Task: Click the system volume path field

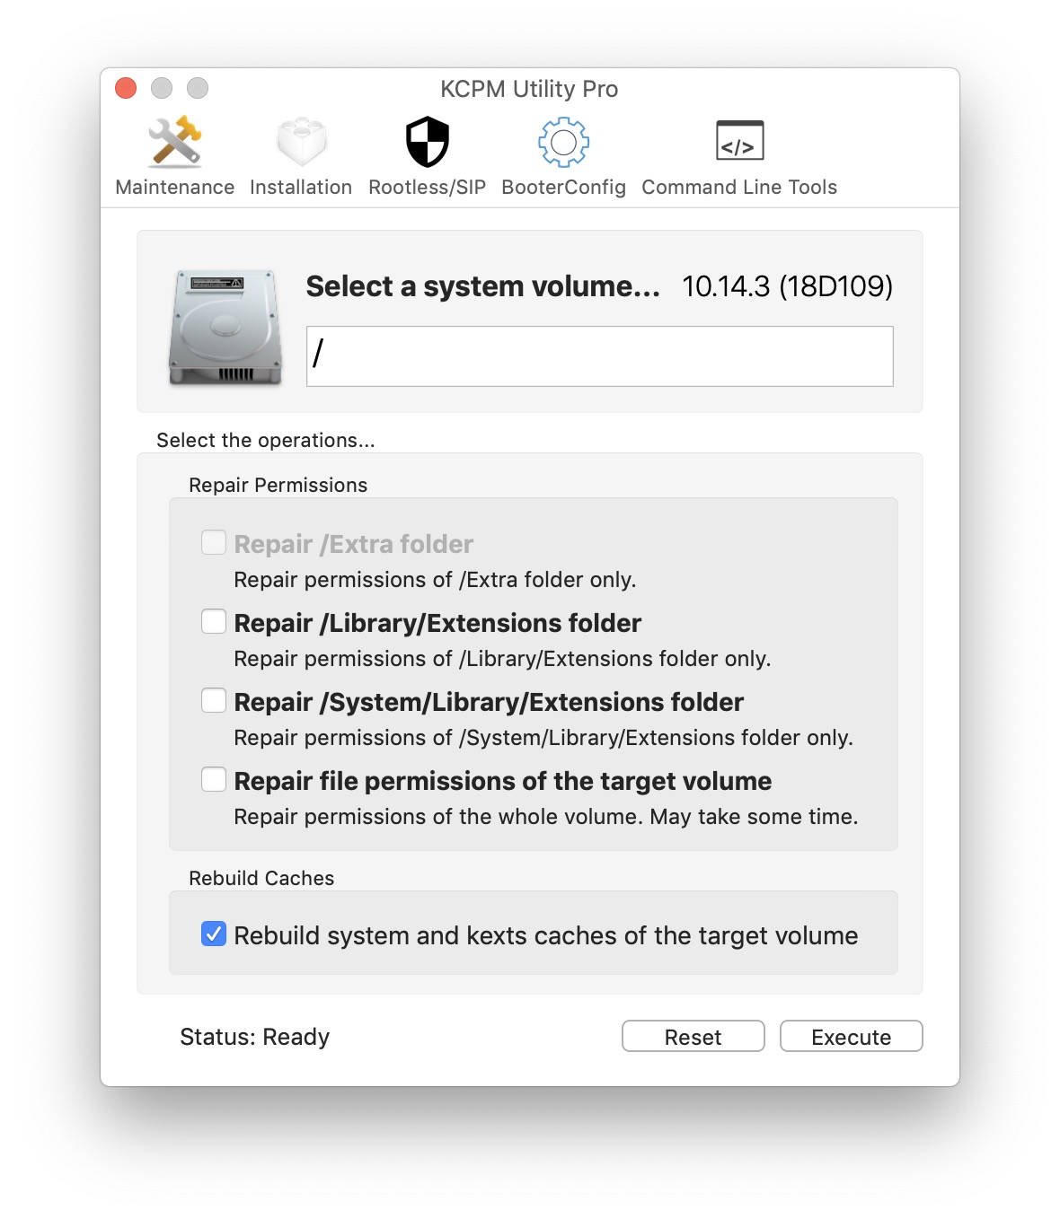Action: (600, 356)
